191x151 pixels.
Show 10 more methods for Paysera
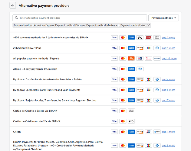169,59
